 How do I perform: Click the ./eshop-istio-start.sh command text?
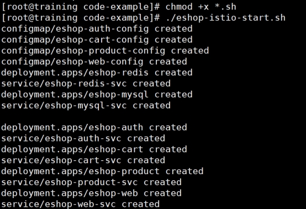pos(225,18)
